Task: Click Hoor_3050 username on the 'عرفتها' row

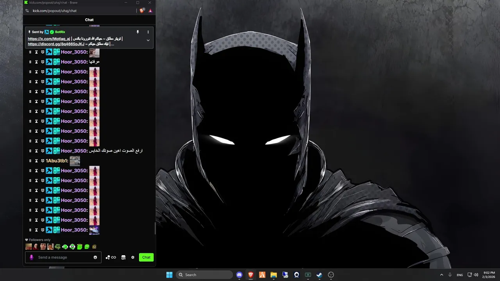Action: pyautogui.click(x=74, y=62)
